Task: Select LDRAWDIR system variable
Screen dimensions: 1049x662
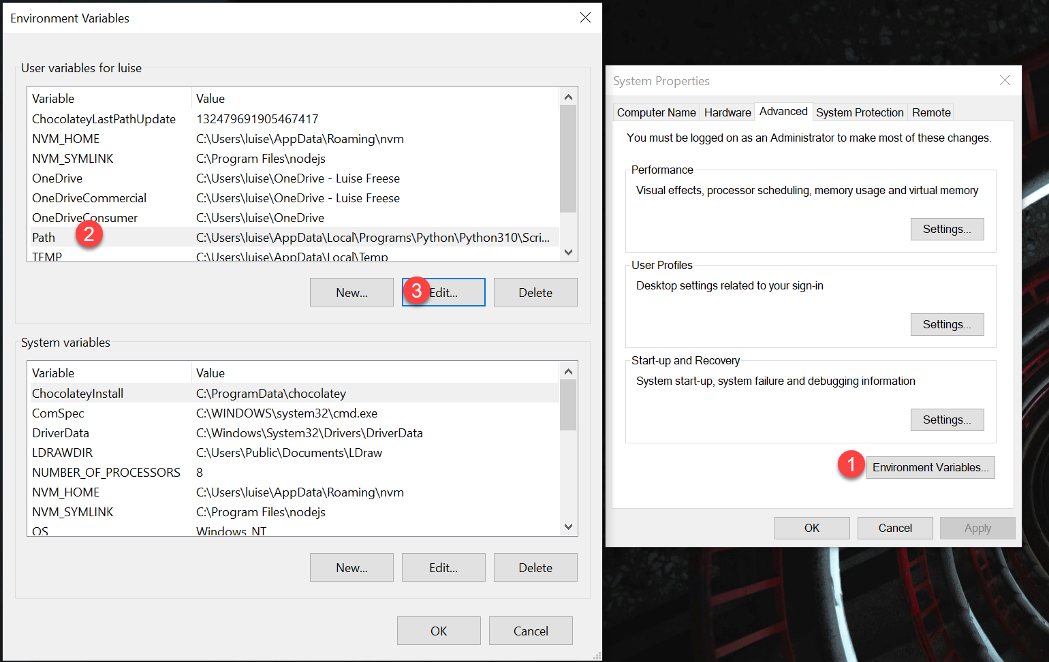Action: 294,452
